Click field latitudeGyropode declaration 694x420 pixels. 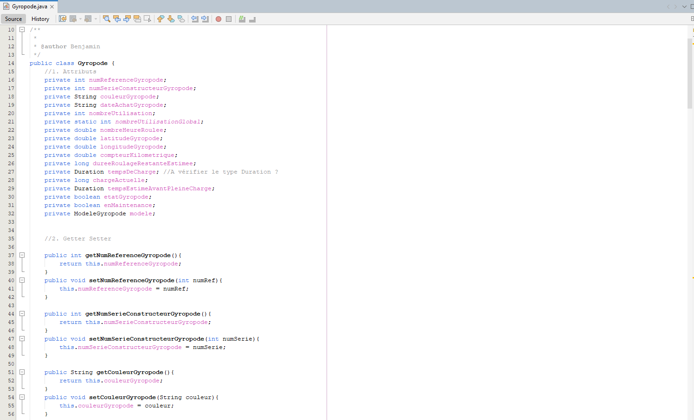click(130, 138)
